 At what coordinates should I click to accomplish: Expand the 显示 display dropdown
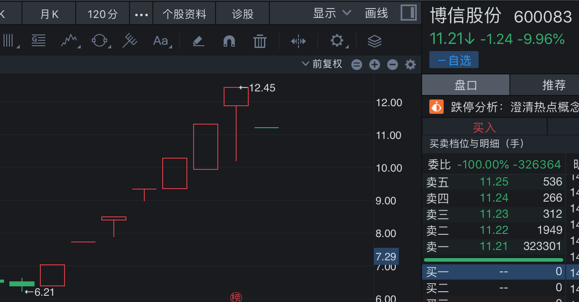[332, 13]
